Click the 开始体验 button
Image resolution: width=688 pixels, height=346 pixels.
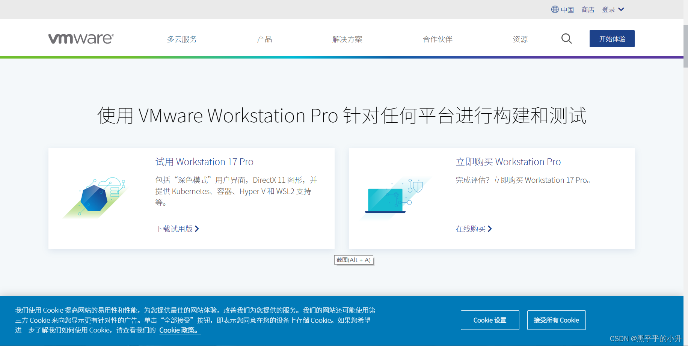(x=612, y=39)
